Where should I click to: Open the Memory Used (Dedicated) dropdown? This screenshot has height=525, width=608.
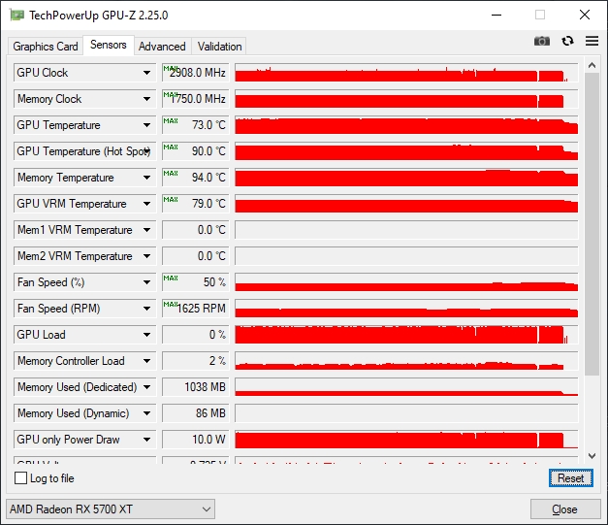[146, 387]
